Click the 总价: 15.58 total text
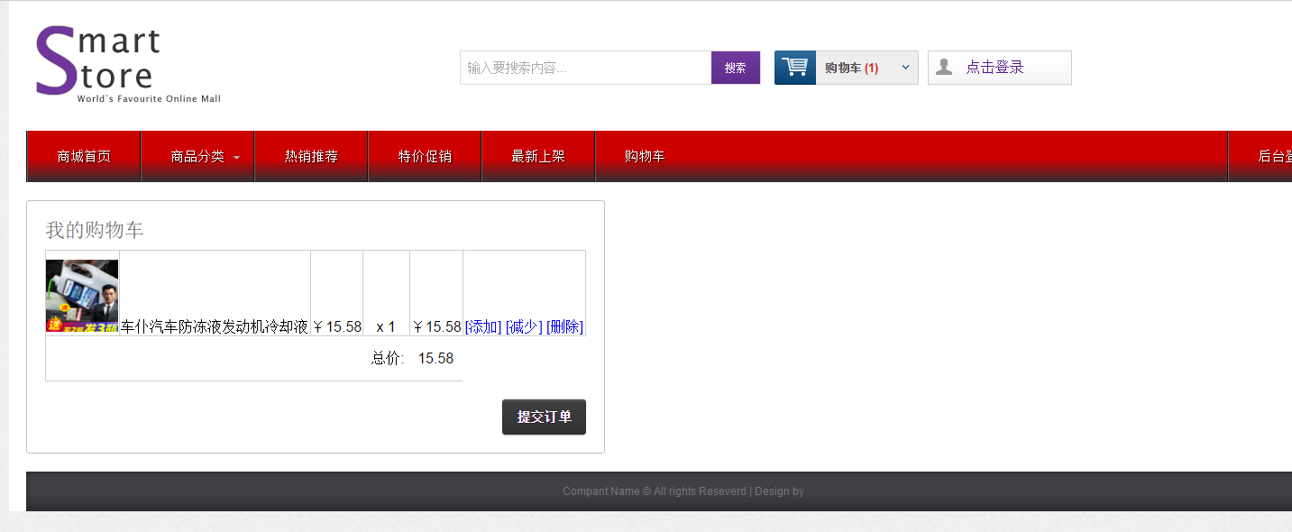Viewport: 1292px width, 532px height. tap(412, 359)
